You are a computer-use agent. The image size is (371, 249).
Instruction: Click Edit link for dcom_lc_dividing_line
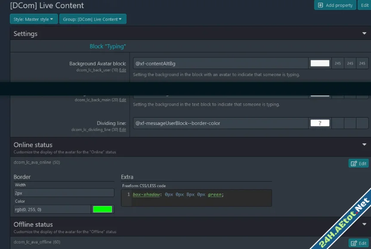(x=123, y=130)
